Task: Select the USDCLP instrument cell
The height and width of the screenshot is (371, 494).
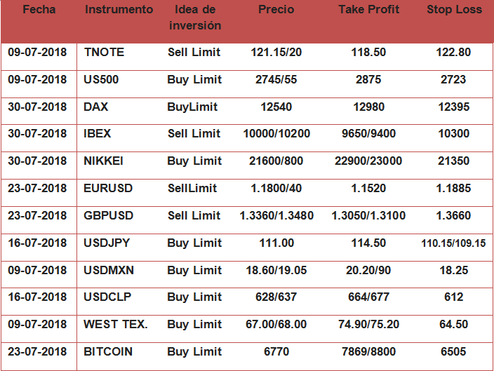Action: click(107, 297)
